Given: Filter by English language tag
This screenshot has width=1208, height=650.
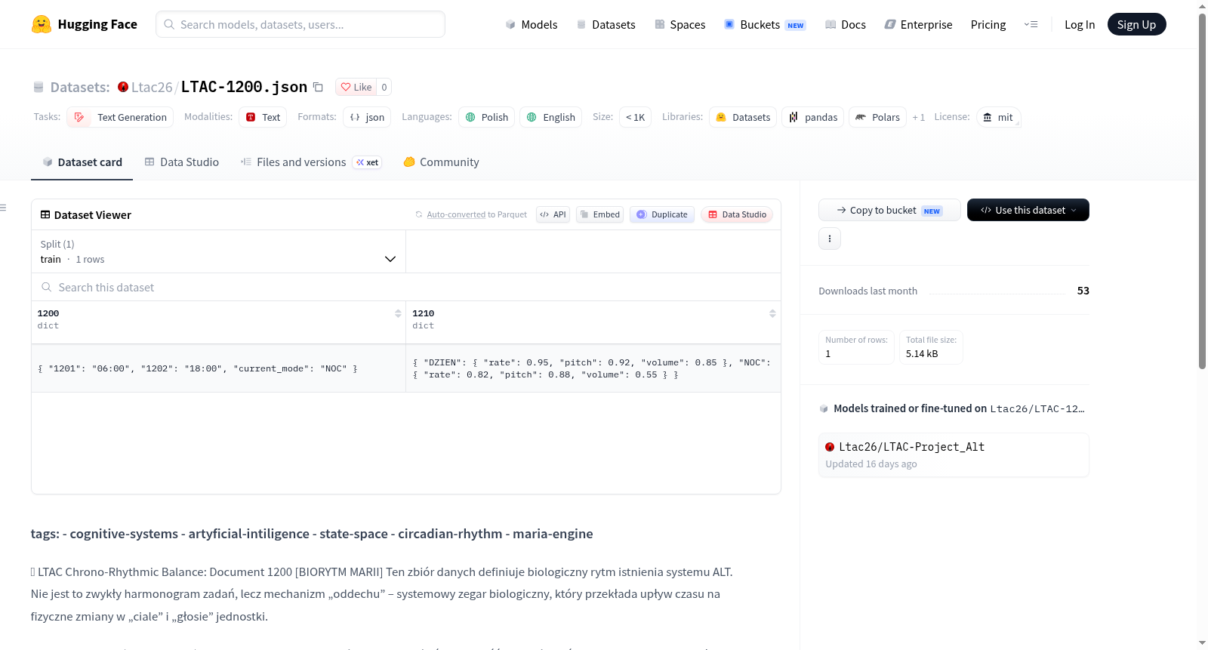Looking at the screenshot, I should click(550, 117).
